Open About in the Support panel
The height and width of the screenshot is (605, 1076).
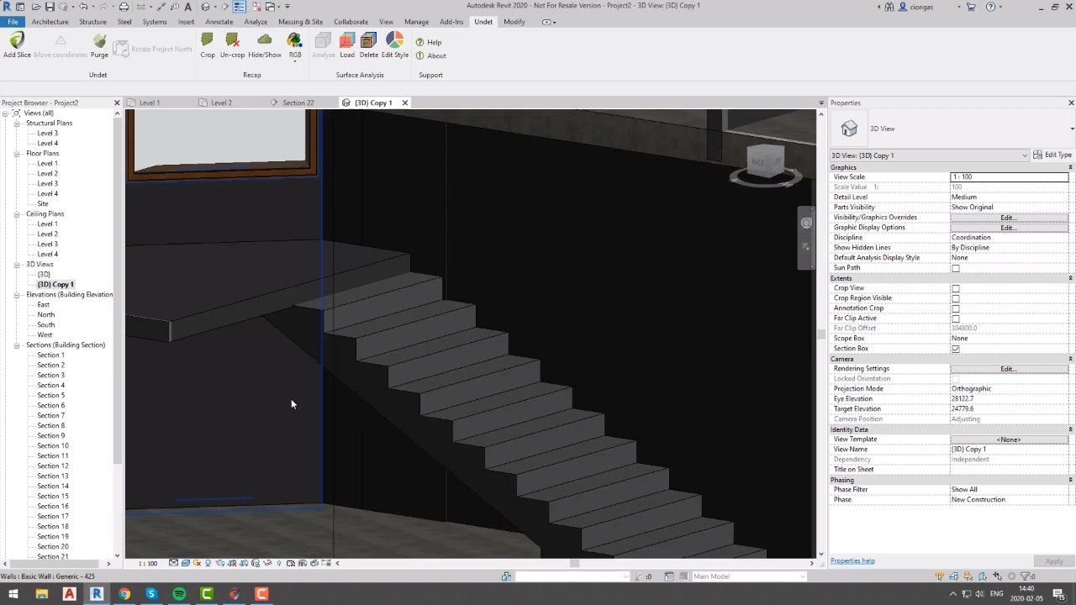(431, 55)
